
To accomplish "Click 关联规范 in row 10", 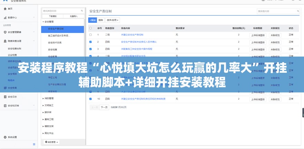I will click(x=275, y=99).
